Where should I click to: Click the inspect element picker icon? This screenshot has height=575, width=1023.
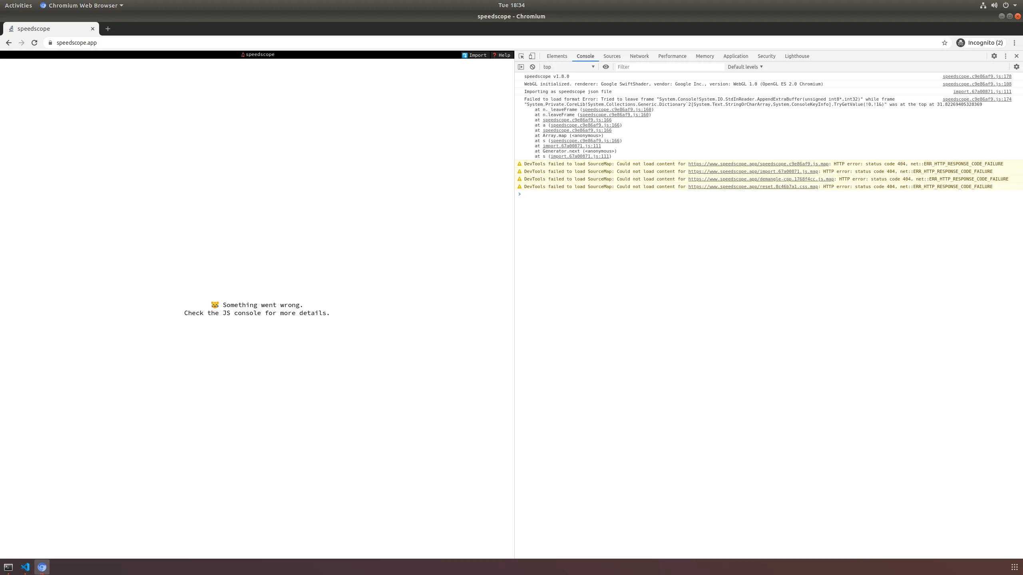click(521, 56)
